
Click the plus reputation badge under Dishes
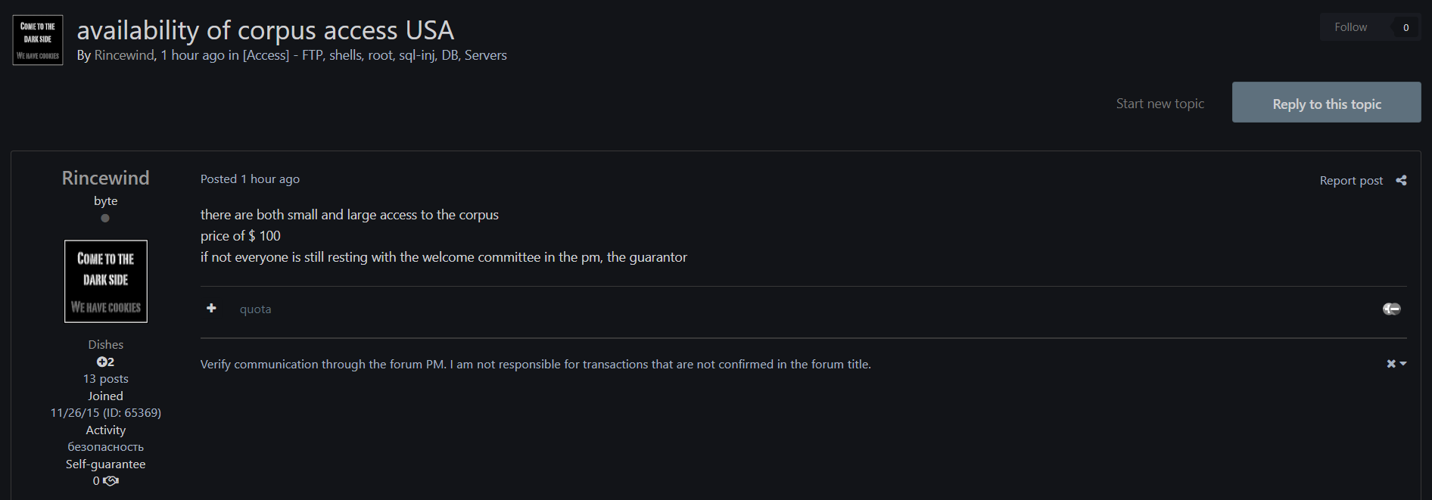point(105,362)
